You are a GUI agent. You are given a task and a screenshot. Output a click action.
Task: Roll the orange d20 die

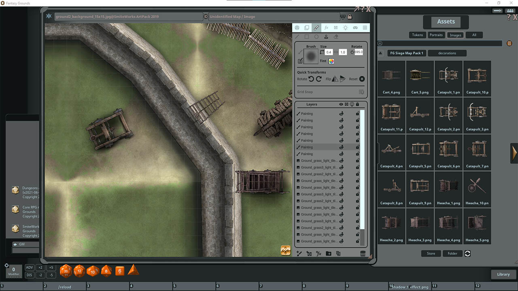[x=66, y=271]
